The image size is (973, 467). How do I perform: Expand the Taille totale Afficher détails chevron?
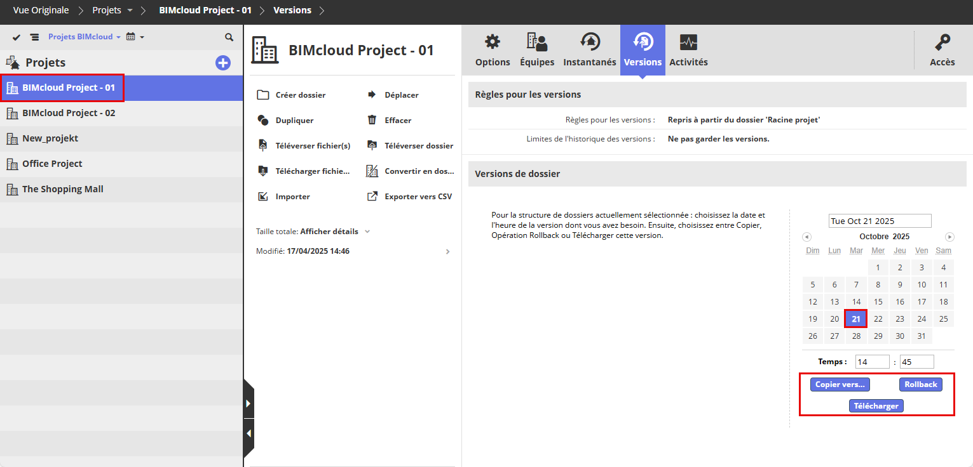[367, 232]
